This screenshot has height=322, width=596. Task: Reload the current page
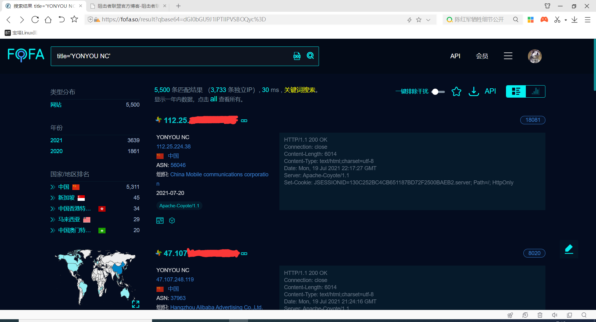point(35,20)
